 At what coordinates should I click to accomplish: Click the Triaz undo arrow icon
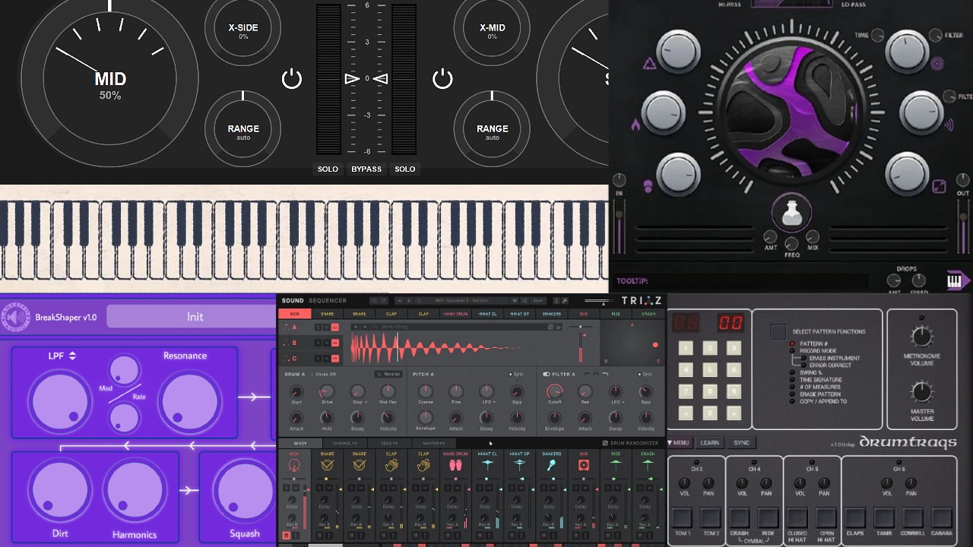click(374, 300)
